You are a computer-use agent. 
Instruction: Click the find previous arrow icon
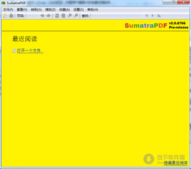tap(146, 16)
